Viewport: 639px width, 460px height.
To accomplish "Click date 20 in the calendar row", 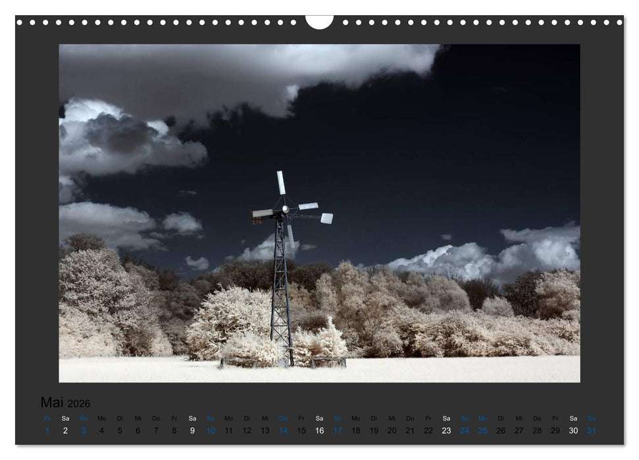I will (392, 430).
